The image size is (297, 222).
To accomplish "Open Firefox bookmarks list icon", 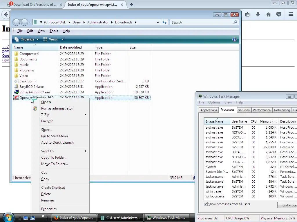I will click(247, 14).
